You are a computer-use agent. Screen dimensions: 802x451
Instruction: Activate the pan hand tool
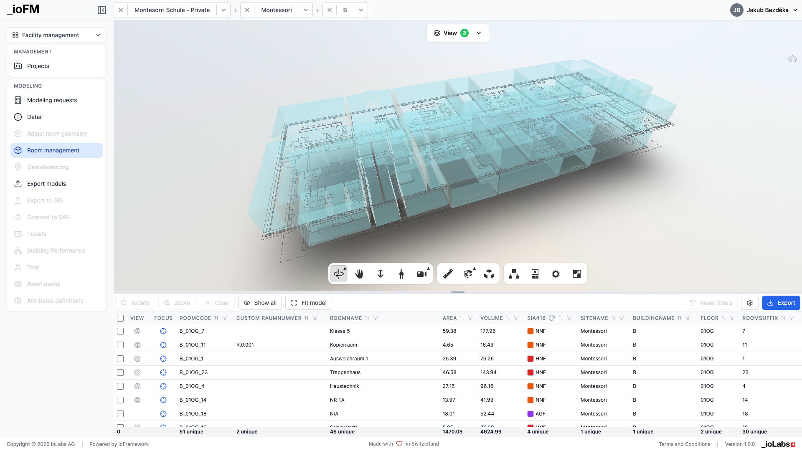point(359,274)
